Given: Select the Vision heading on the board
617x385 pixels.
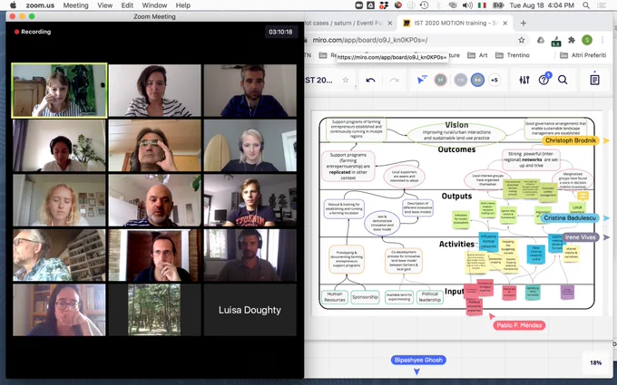Looking at the screenshot, I should [456, 125].
